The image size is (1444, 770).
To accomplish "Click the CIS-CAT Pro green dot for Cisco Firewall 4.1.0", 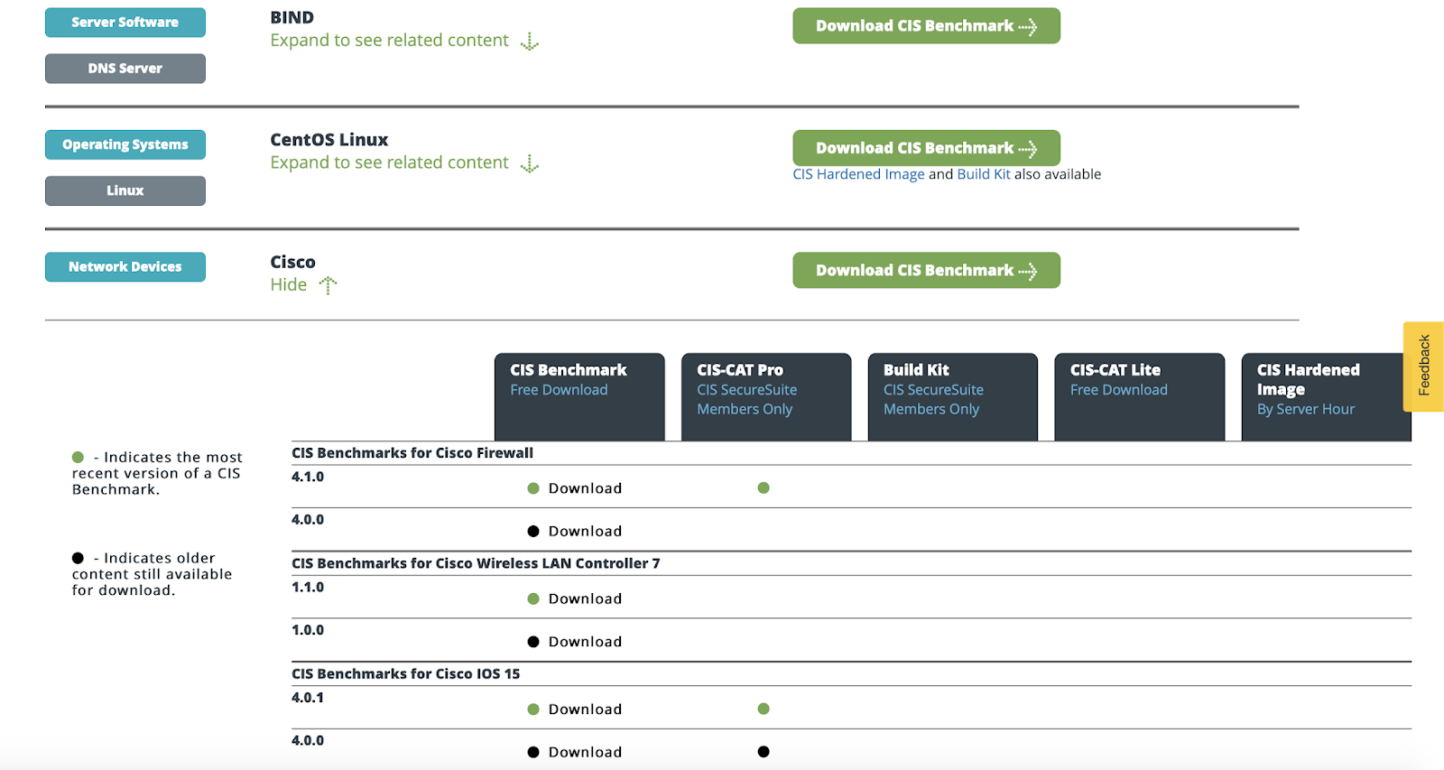I will point(764,488).
